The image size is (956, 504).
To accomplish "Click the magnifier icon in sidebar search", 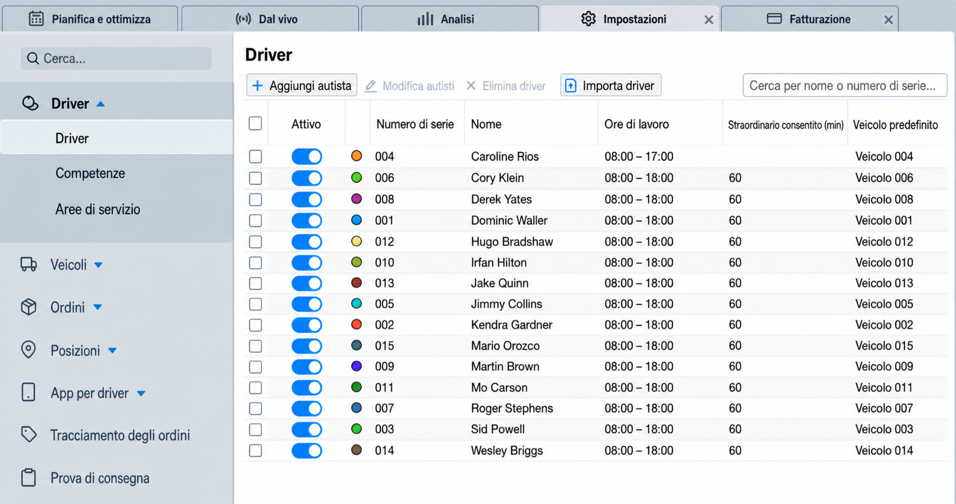I will coord(33,59).
